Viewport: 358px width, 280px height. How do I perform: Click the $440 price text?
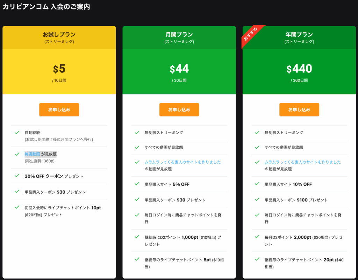(299, 69)
